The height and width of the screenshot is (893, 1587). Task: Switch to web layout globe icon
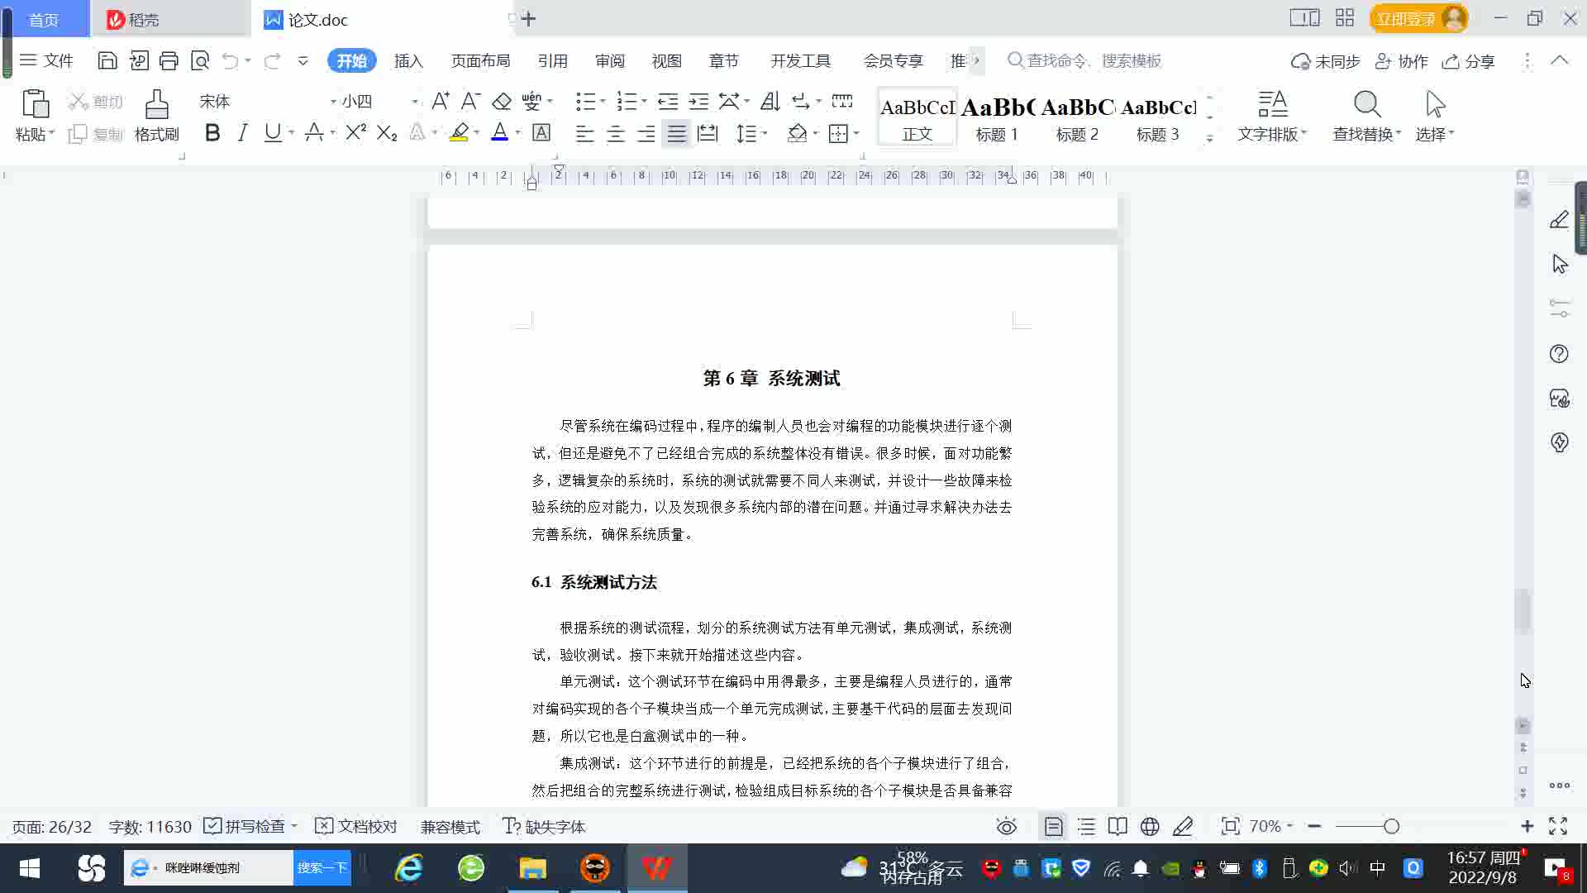(x=1150, y=826)
